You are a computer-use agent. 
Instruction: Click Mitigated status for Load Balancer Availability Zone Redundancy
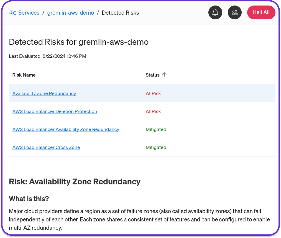tap(156, 129)
